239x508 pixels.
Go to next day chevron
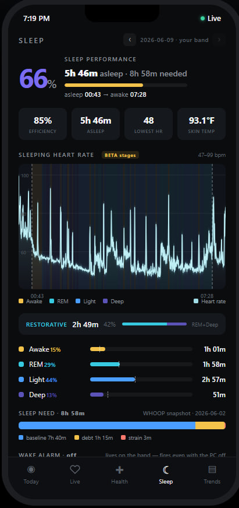coord(219,40)
